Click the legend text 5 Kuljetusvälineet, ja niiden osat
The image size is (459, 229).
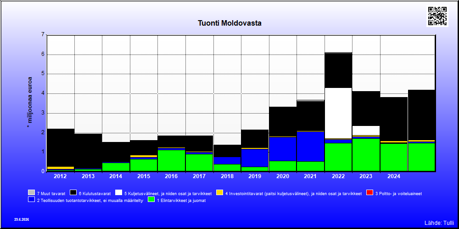[168, 193]
